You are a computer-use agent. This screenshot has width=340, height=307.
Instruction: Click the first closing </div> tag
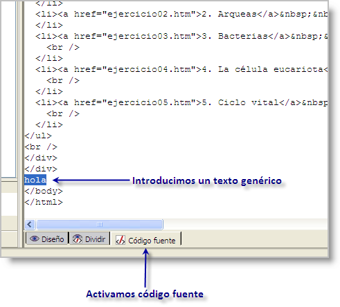click(x=41, y=158)
